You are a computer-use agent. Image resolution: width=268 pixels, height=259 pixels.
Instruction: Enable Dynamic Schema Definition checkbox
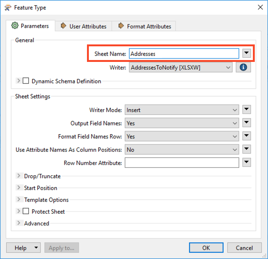pos(26,81)
